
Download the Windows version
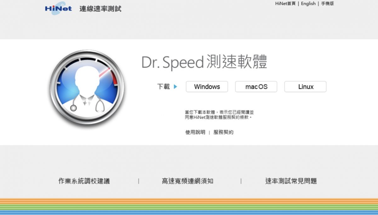pyautogui.click(x=207, y=87)
